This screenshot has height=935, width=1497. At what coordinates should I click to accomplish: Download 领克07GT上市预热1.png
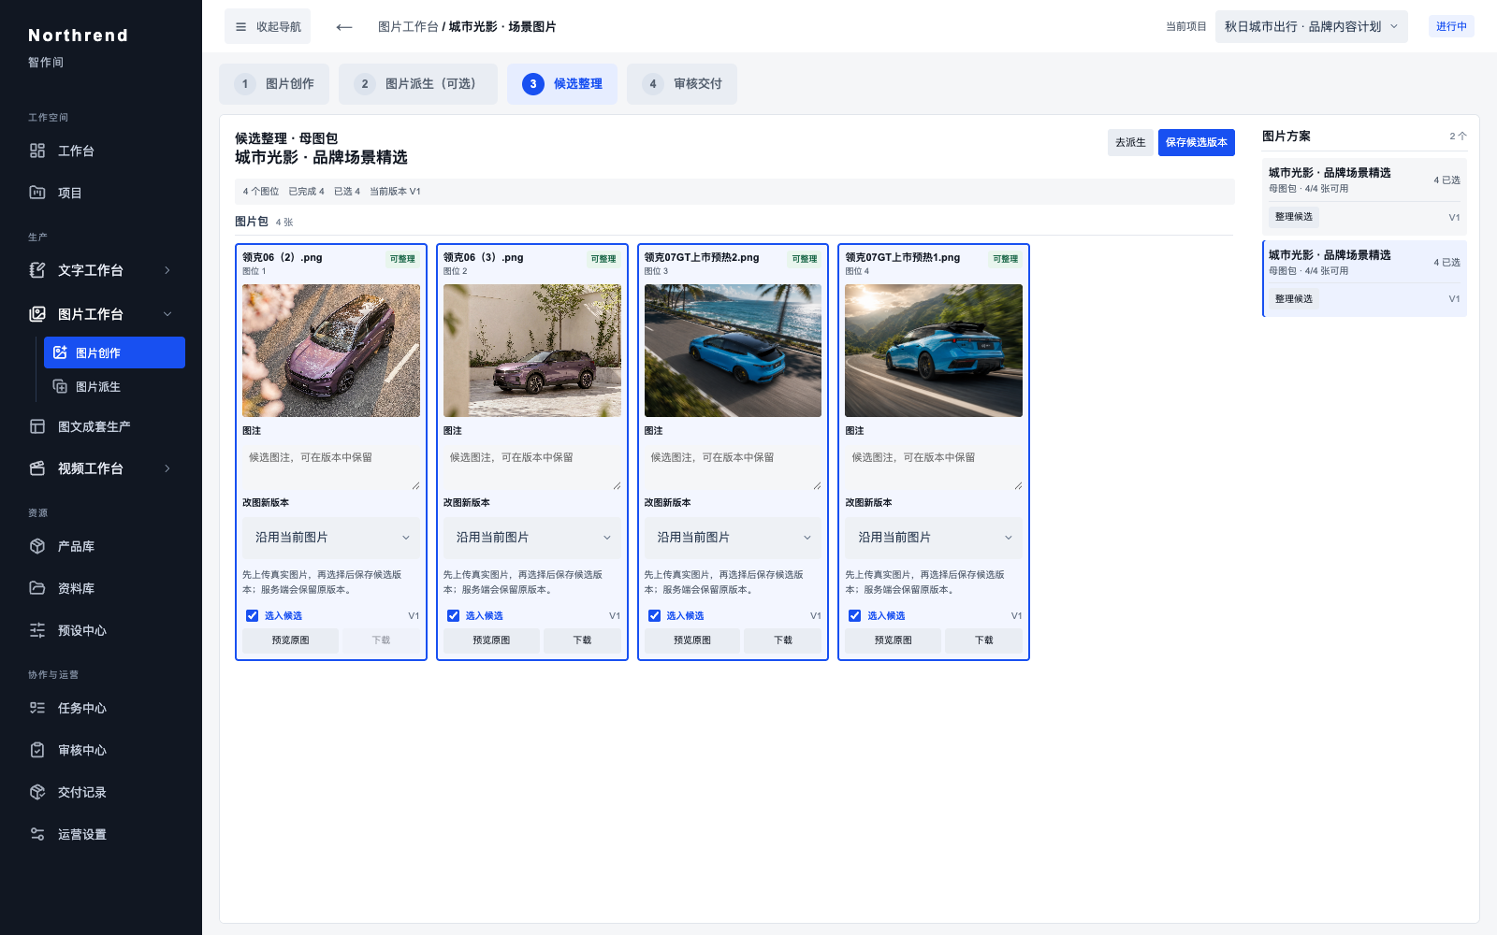point(984,640)
